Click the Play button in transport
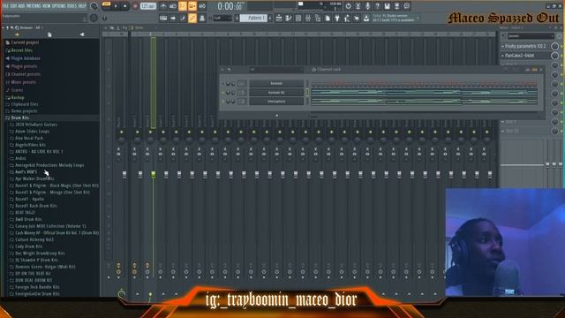Screen dimensions: 565x318 pyautogui.click(x=116, y=6)
